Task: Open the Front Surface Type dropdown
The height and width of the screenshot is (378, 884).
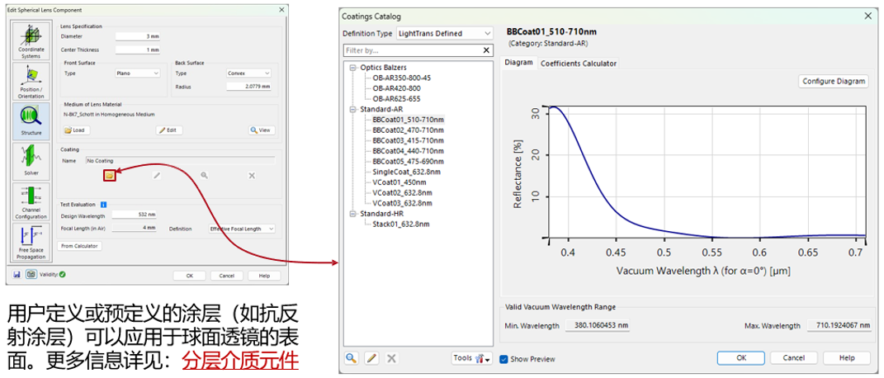Action: [136, 73]
